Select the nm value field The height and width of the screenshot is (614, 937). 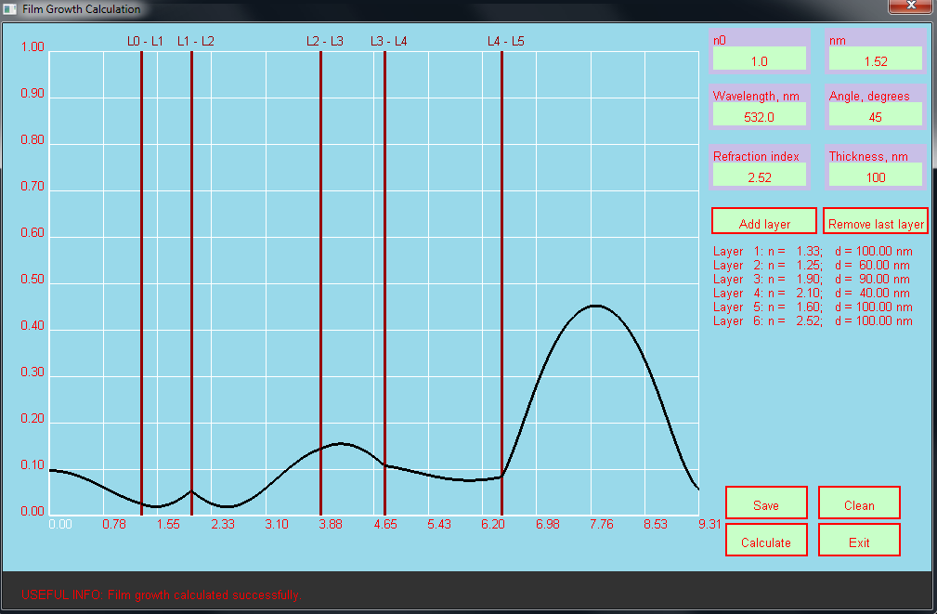[x=875, y=59]
